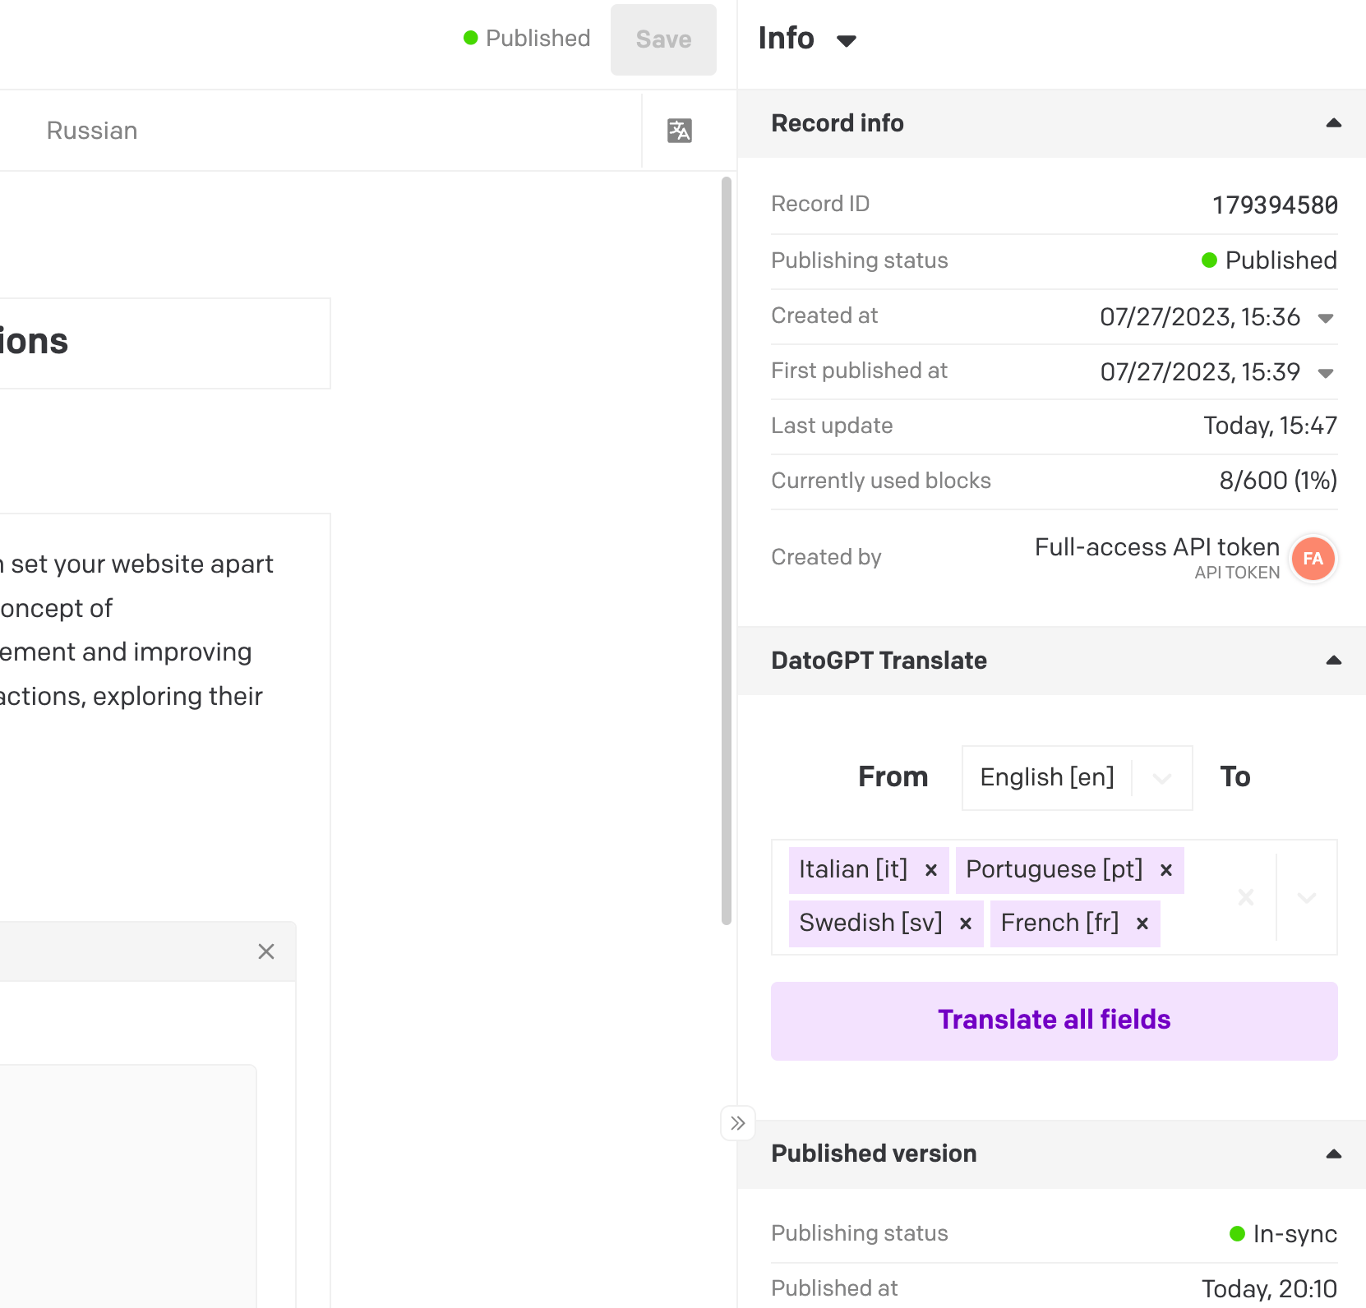
Task: Open the target languages dropdown arrow
Action: [x=1307, y=897]
